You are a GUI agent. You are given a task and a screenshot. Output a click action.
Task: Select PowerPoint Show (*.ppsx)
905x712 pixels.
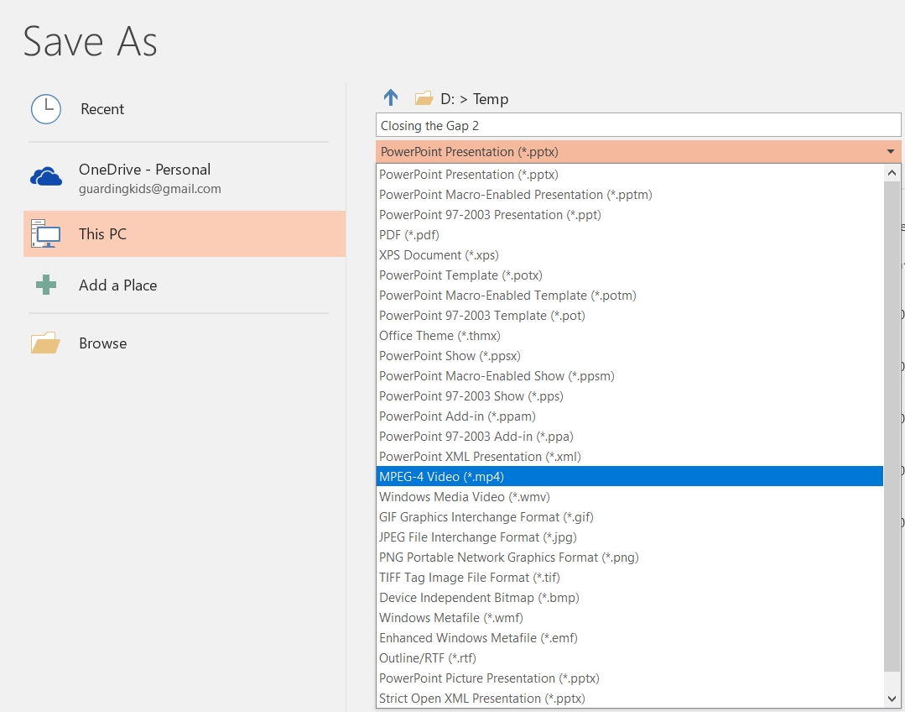pyautogui.click(x=630, y=356)
